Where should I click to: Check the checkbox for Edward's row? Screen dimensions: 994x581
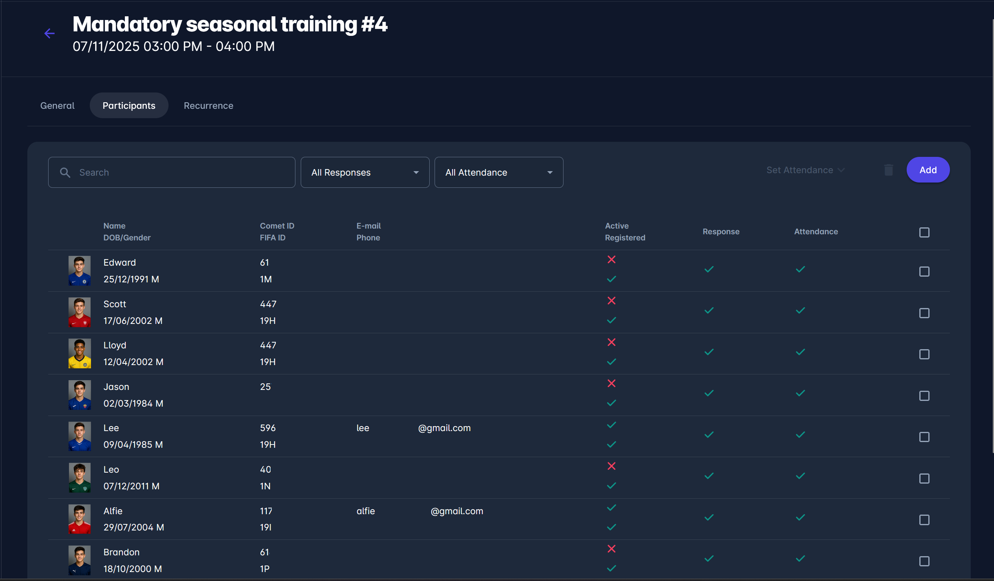click(x=924, y=272)
